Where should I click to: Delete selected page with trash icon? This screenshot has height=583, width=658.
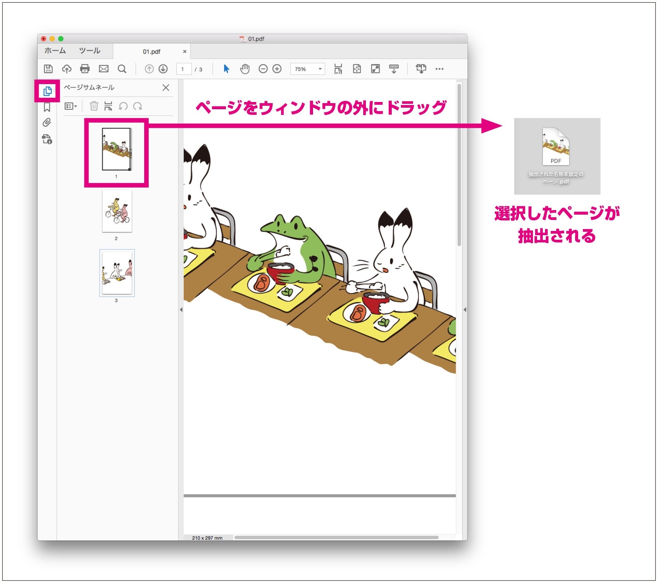point(94,106)
